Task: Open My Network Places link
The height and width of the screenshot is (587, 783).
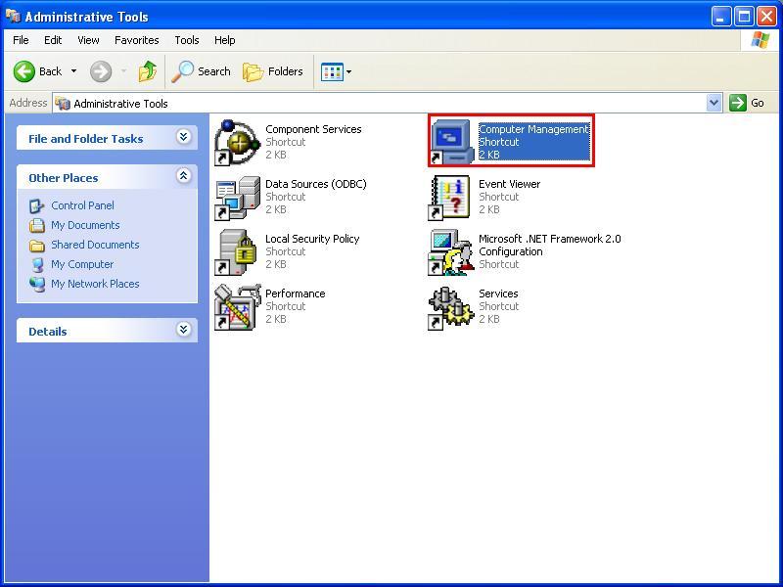Action: click(x=95, y=284)
